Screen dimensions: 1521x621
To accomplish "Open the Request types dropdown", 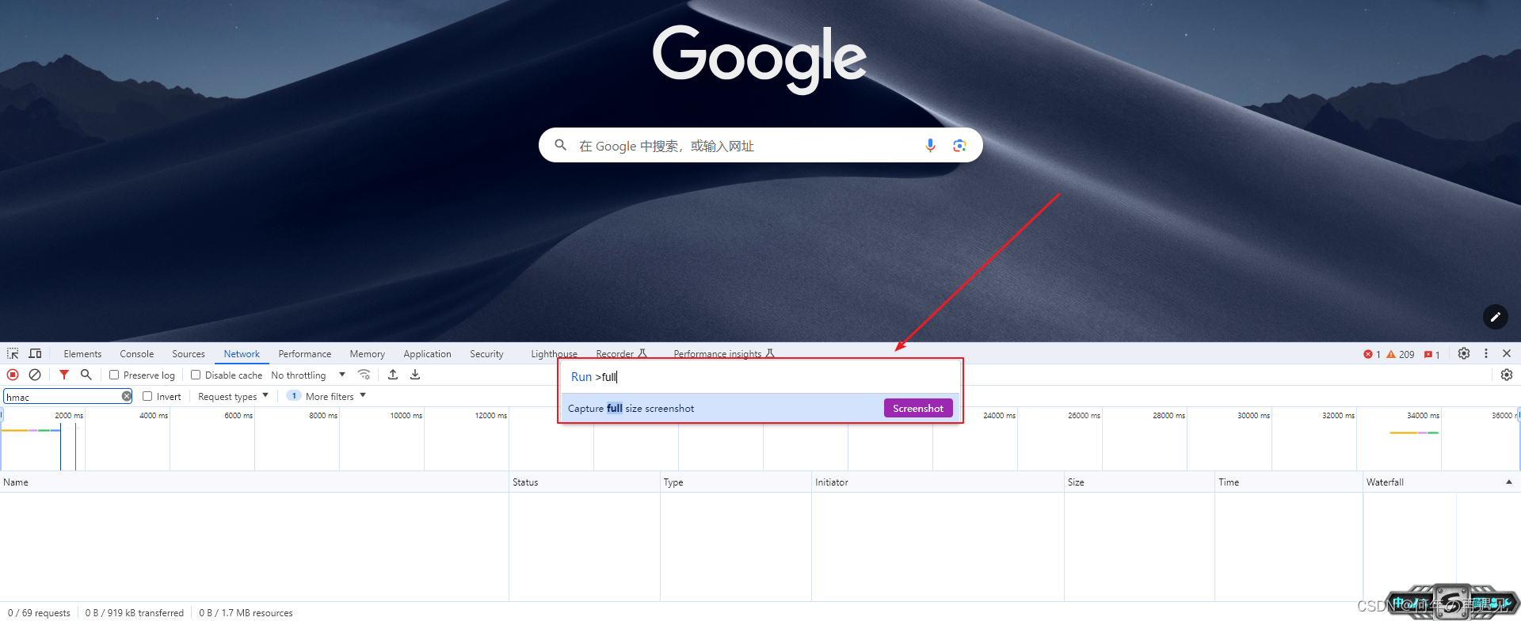I will (x=233, y=396).
